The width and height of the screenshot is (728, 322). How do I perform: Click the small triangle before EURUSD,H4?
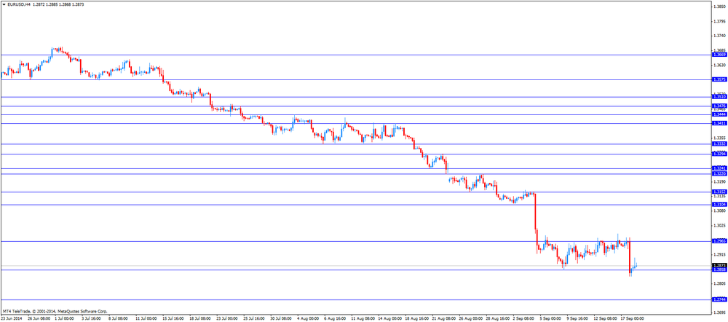point(4,4)
